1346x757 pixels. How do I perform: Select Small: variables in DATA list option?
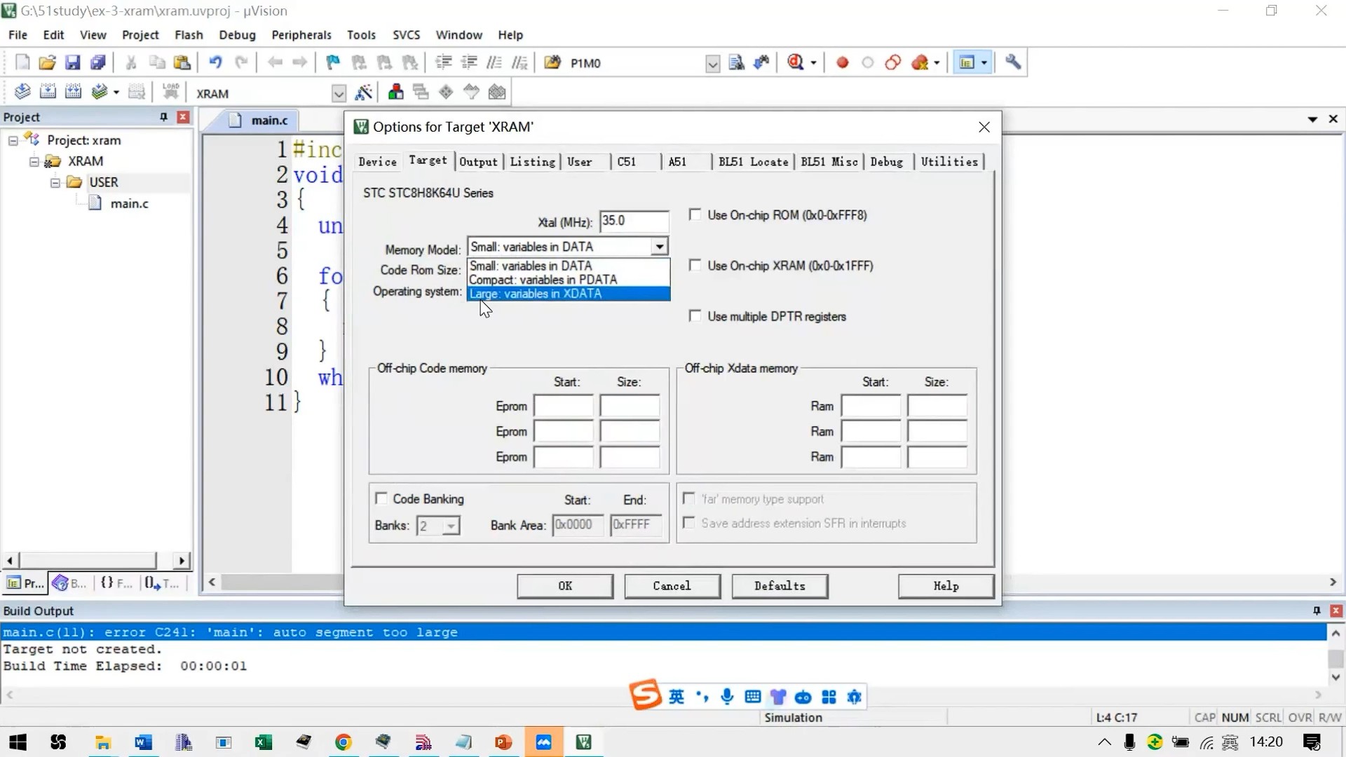click(569, 266)
